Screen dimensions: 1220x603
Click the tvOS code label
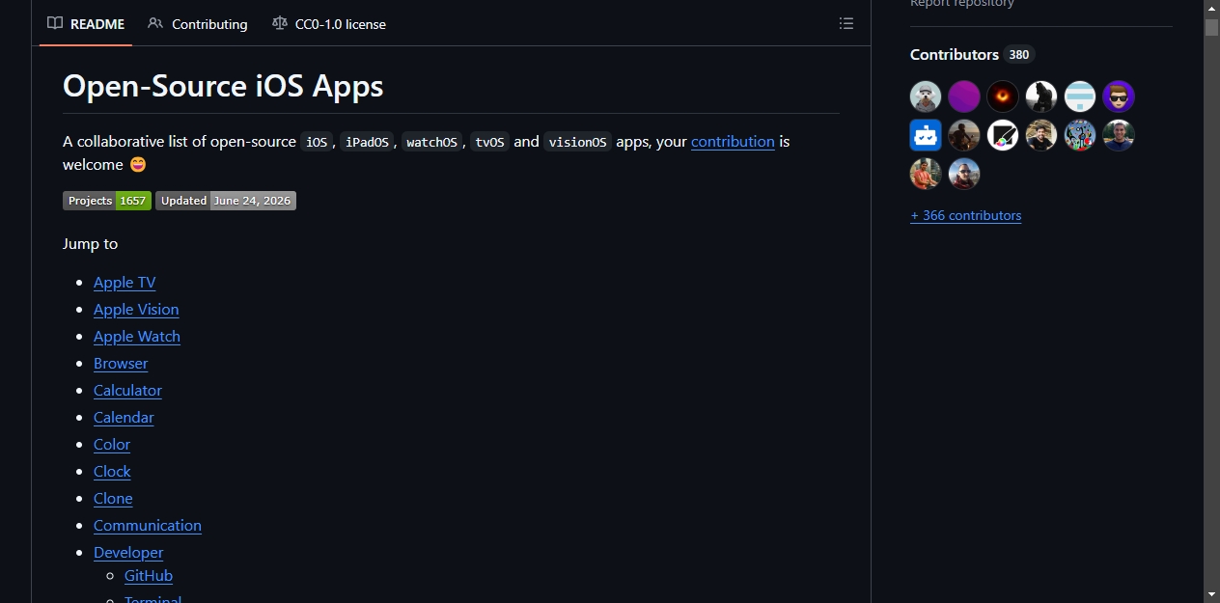point(490,142)
